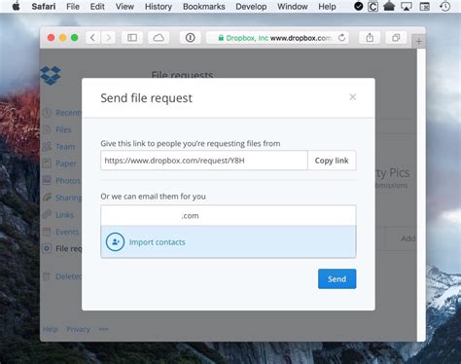The image size is (461, 364).
Task: Open a new tab with plus button
Action: point(418,42)
